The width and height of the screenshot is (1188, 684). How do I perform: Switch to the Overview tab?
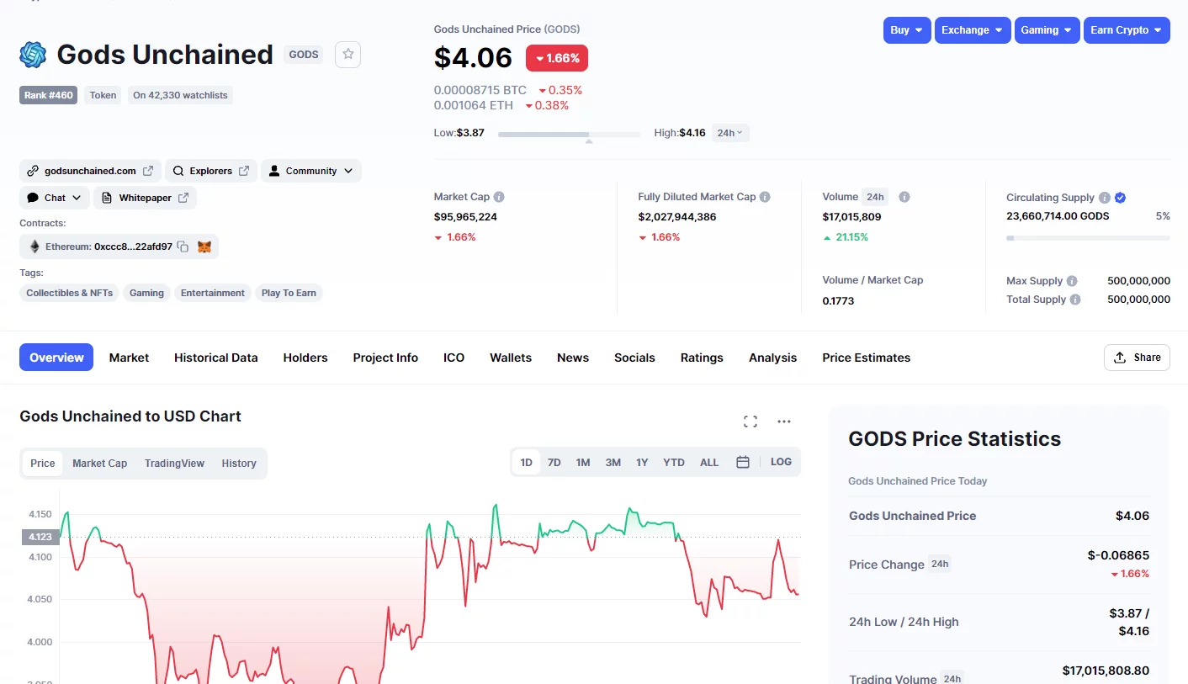coord(56,358)
